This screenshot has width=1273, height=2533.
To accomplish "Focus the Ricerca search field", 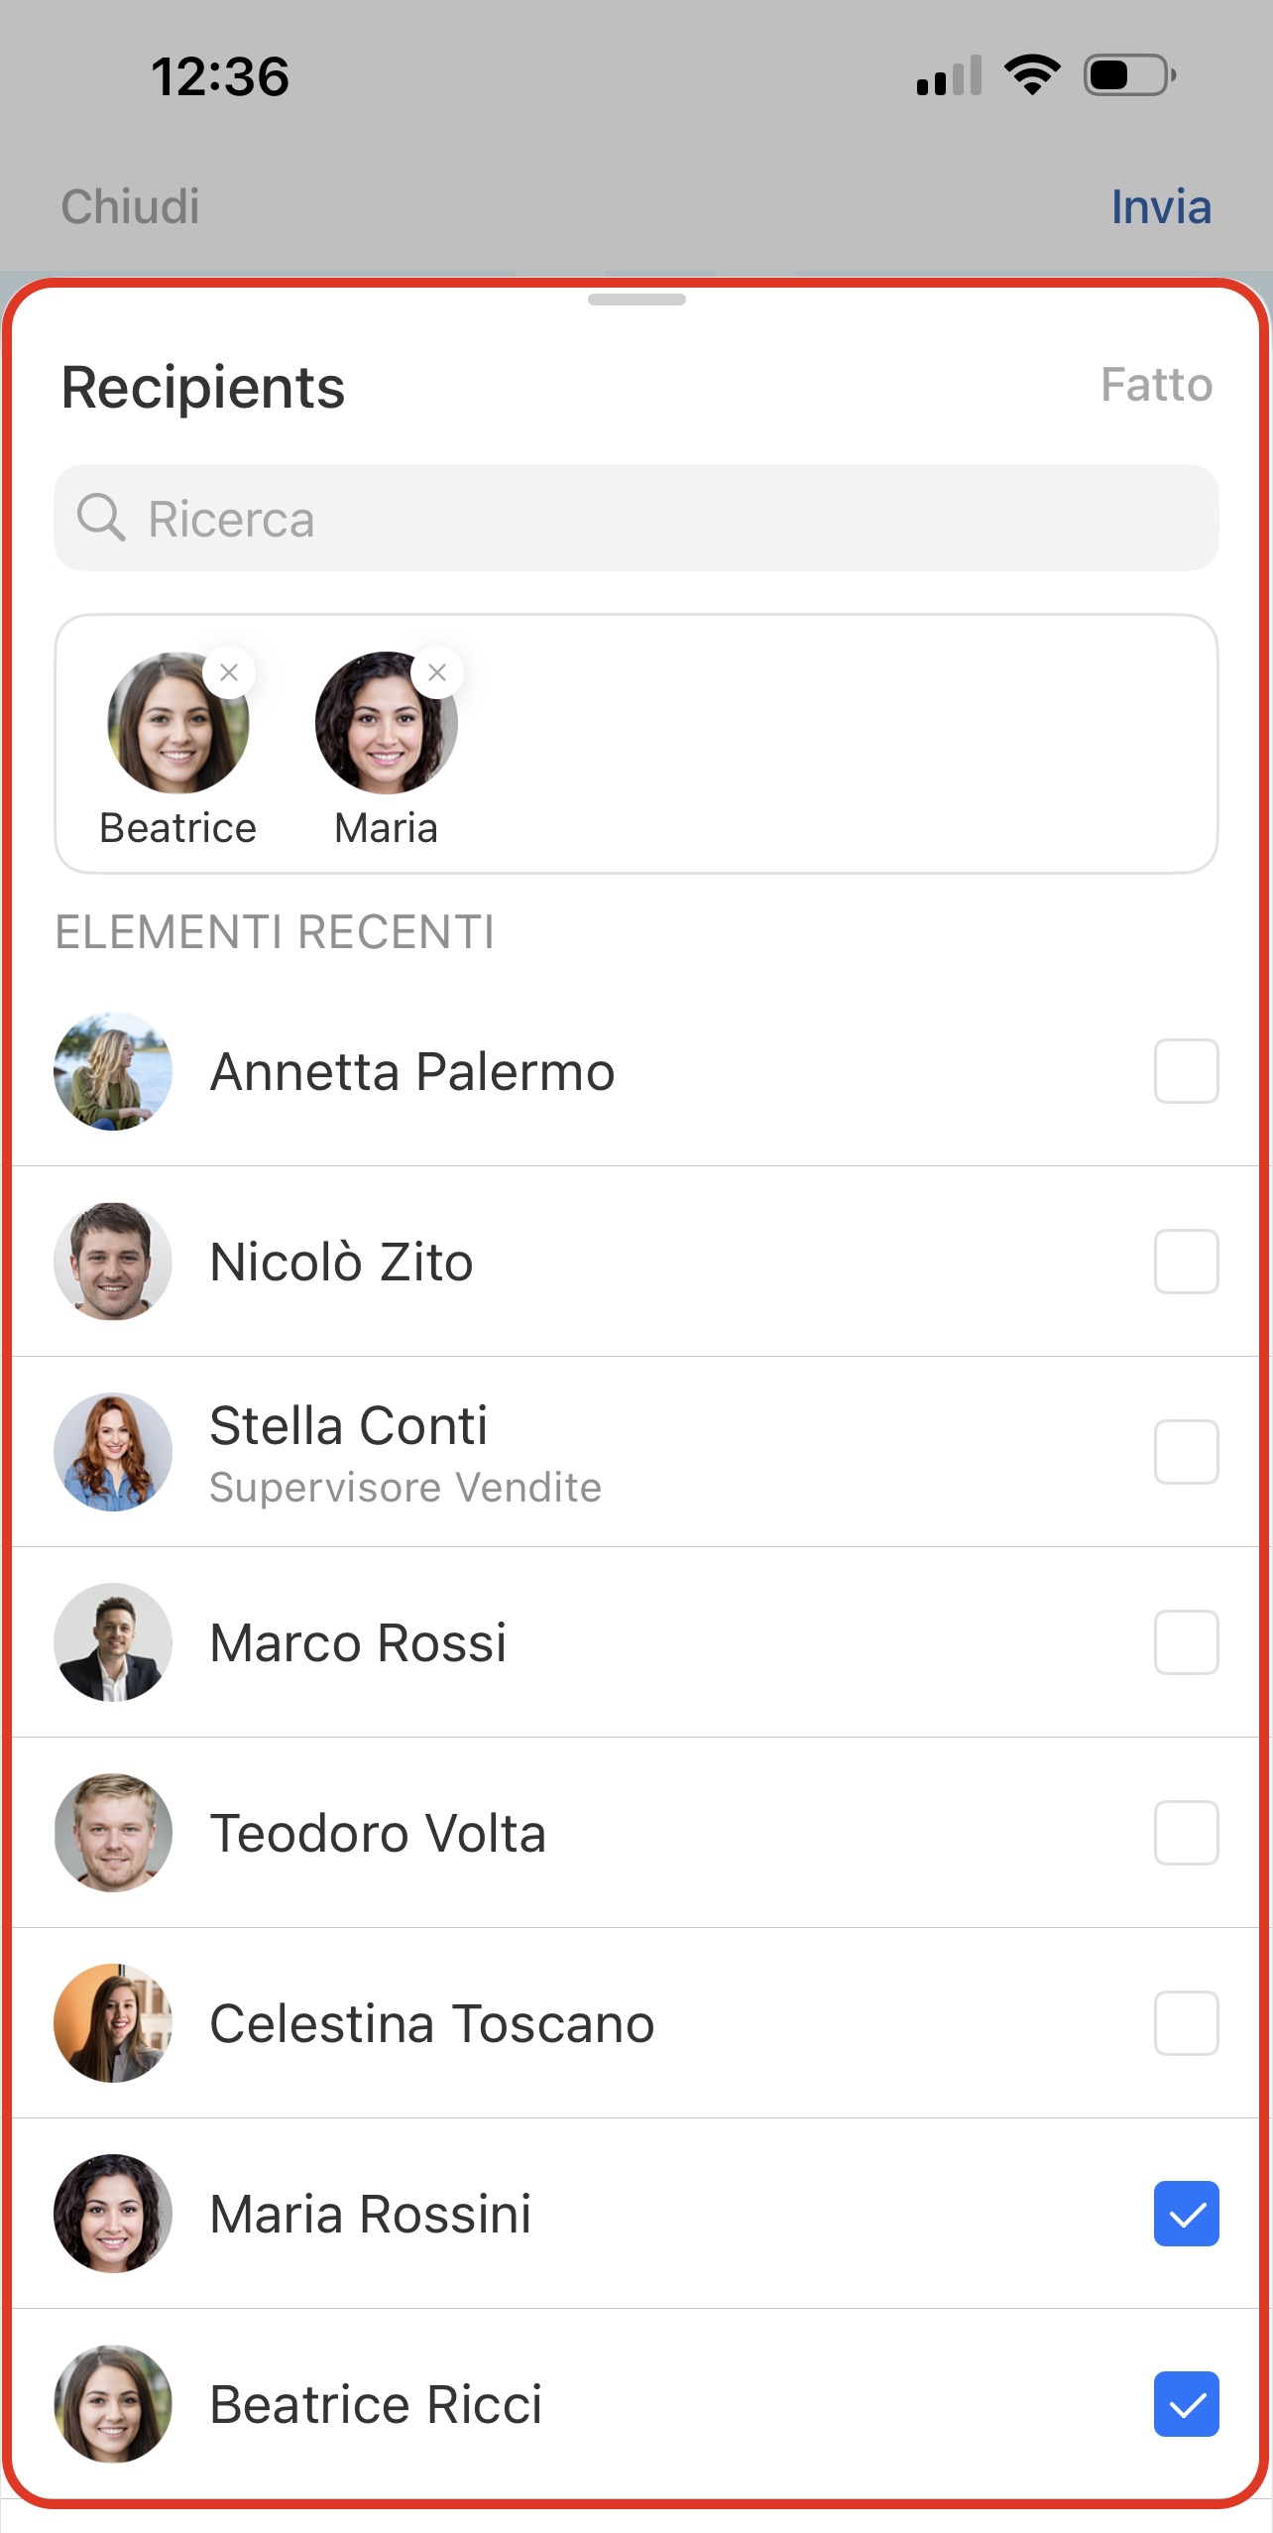I will pos(654,519).
